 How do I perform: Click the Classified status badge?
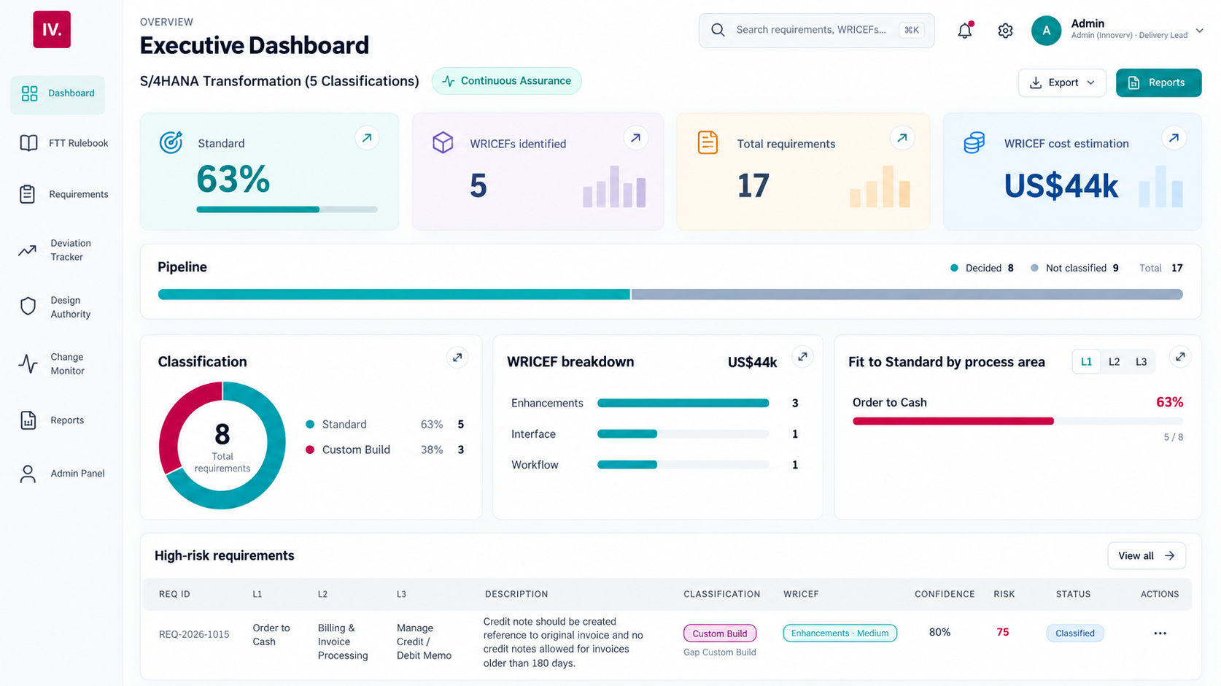1075,633
